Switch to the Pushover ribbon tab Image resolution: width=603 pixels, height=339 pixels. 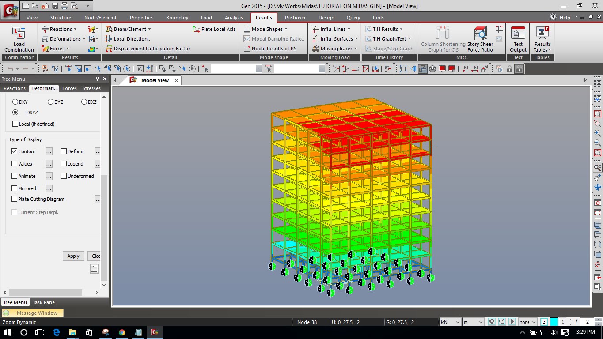[x=295, y=18]
